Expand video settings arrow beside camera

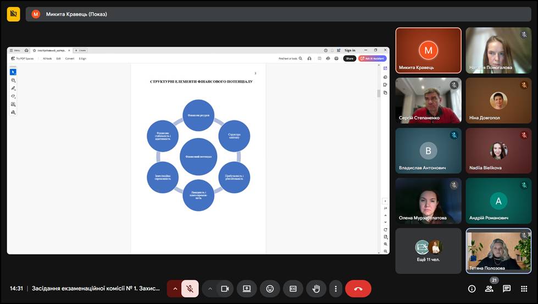(210, 289)
